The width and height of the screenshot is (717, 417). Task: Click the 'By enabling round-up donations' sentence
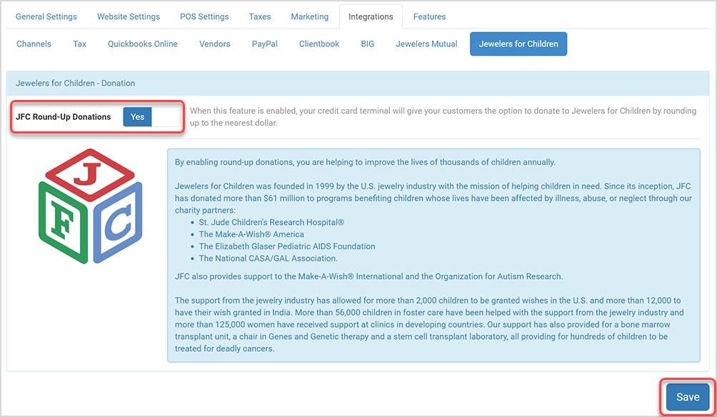(x=366, y=162)
